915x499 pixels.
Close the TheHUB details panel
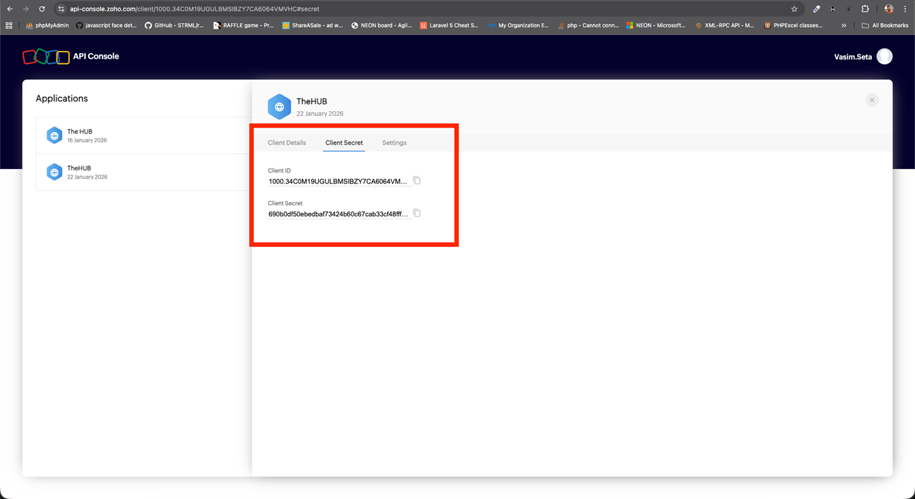[x=872, y=100]
